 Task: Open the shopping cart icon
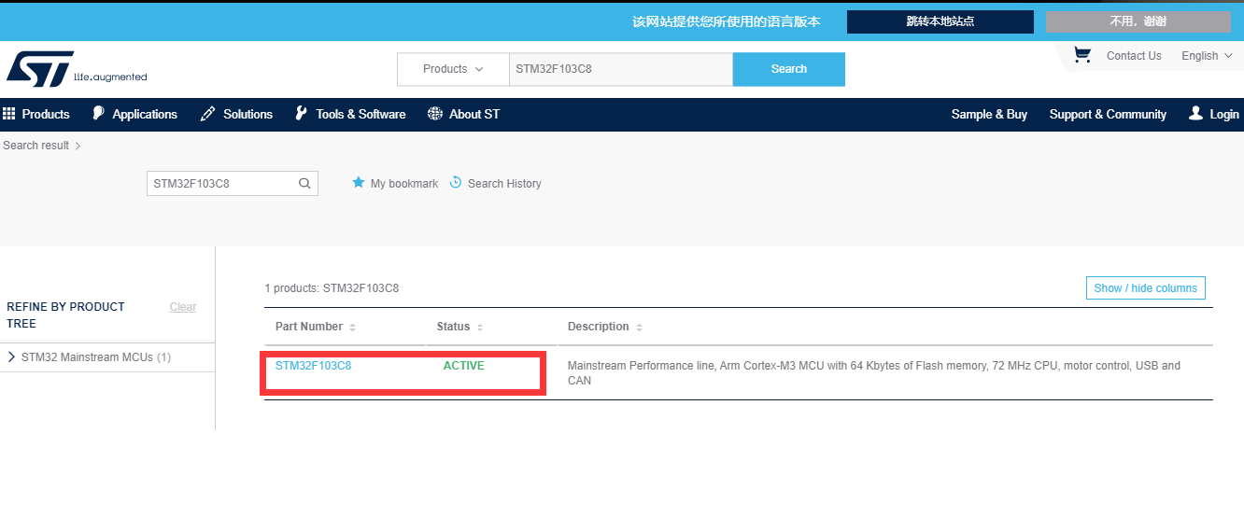pos(1082,55)
